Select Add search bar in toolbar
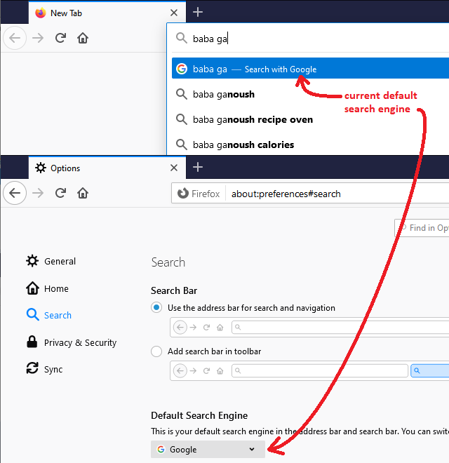Screen dimensions: 449x463 point(156,351)
